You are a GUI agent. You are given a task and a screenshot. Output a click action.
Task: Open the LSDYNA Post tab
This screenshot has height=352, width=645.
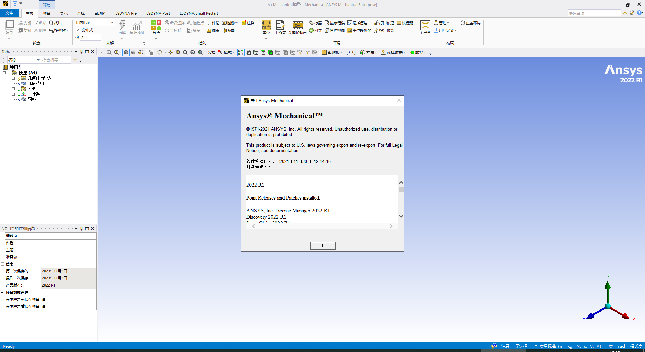pyautogui.click(x=158, y=13)
